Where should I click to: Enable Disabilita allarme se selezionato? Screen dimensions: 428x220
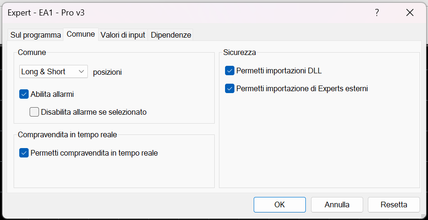[x=34, y=112]
